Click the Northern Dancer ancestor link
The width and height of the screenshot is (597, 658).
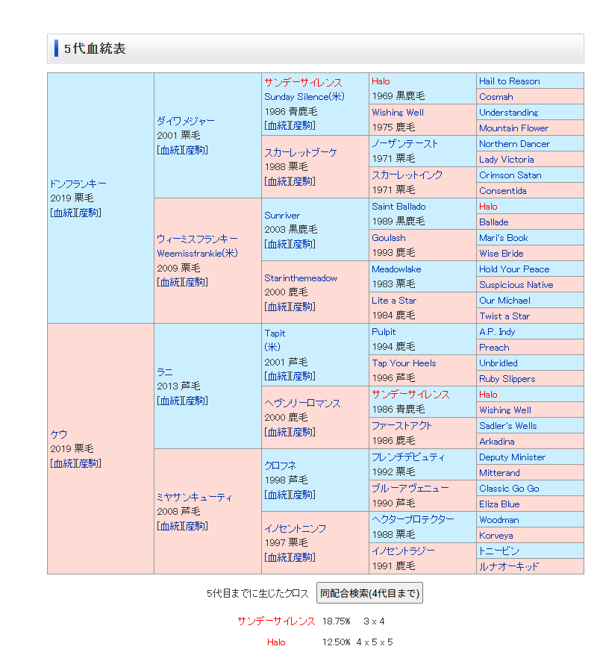(x=514, y=144)
